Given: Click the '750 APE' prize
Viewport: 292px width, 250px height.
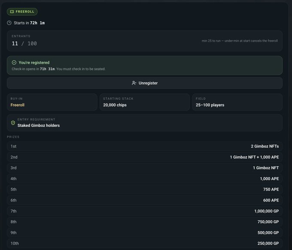Looking at the screenshot, I should 271,189.
